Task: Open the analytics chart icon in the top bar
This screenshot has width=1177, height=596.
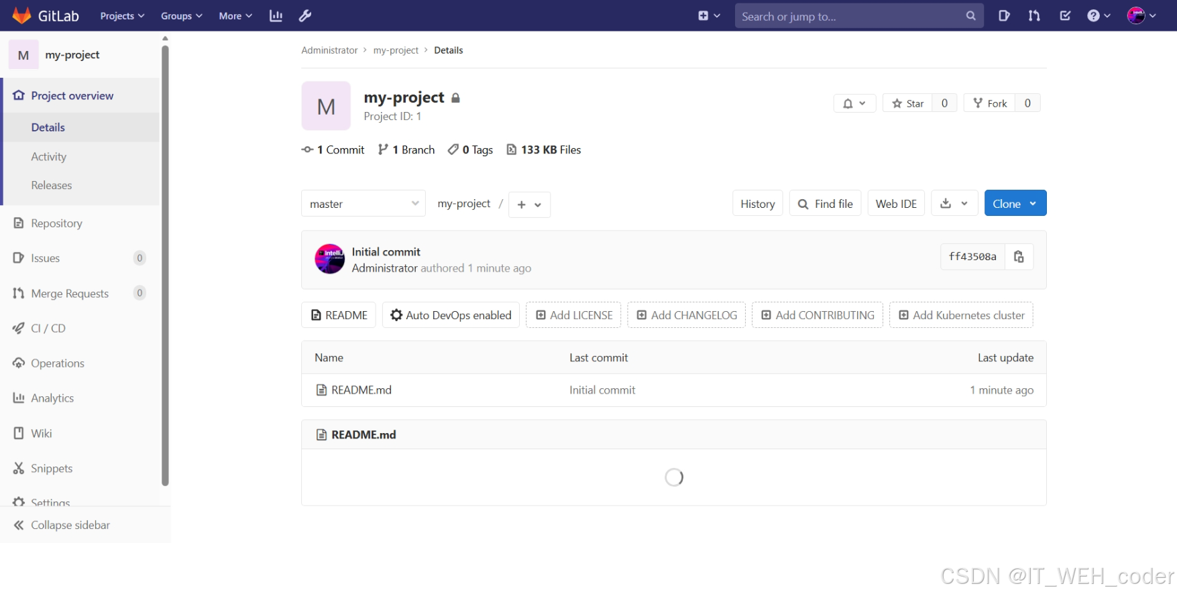Action: [276, 15]
